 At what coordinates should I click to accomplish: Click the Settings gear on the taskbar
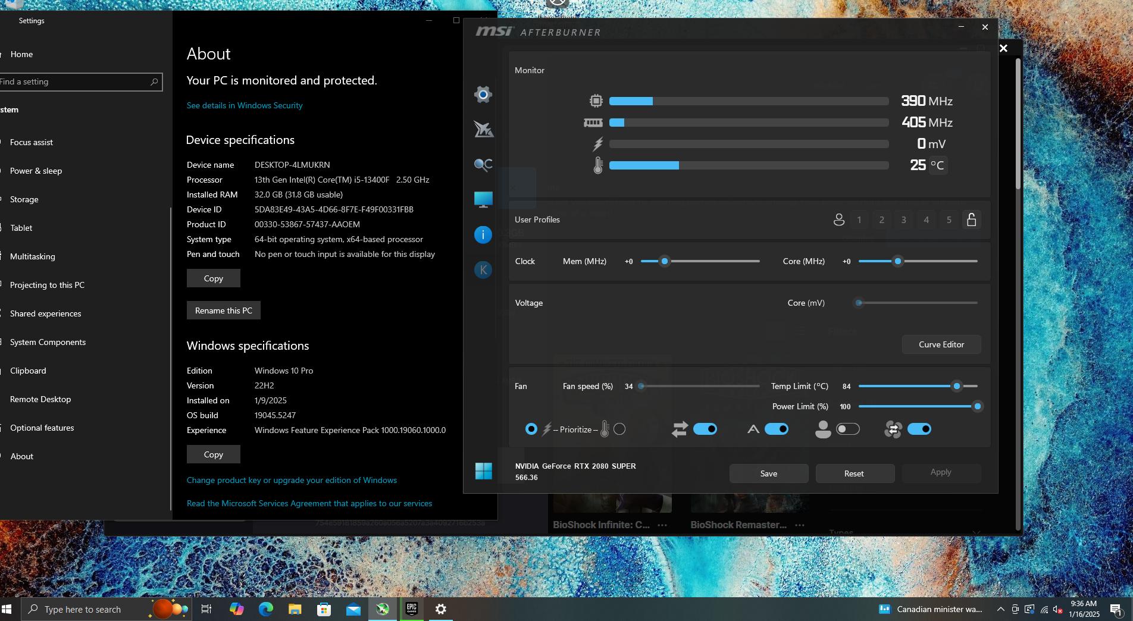[441, 609]
